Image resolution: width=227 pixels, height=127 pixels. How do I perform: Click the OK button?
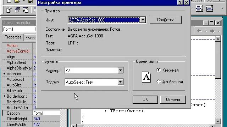pos(145,99)
